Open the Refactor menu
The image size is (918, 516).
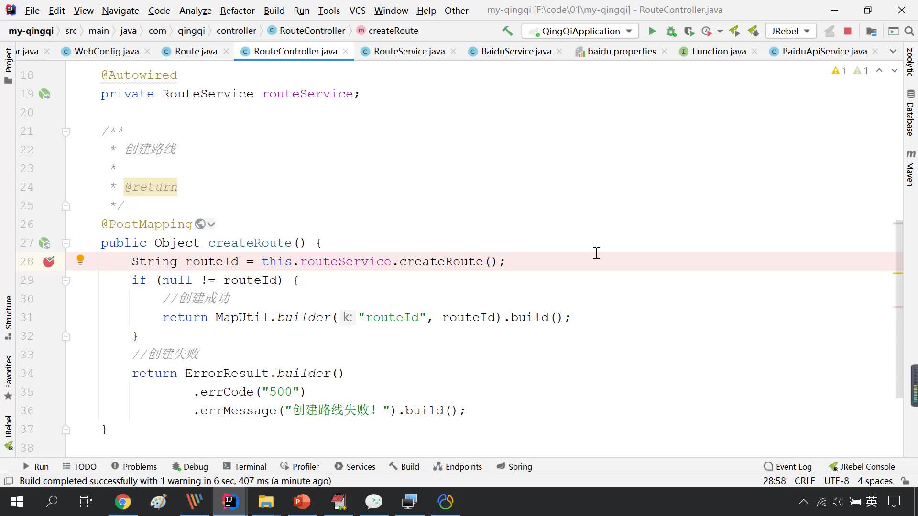(x=237, y=11)
